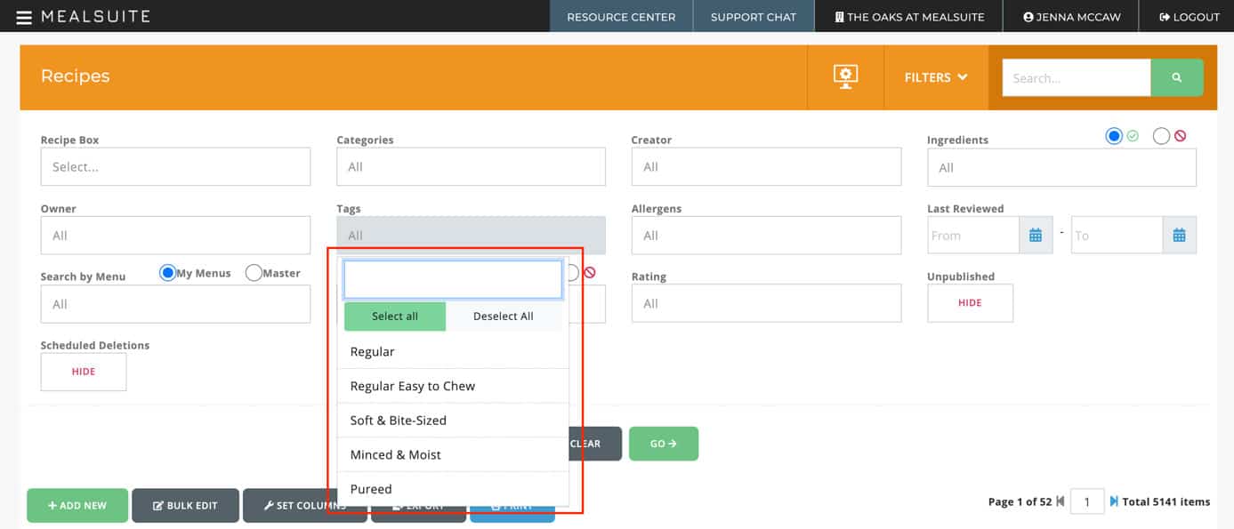The height and width of the screenshot is (529, 1234).
Task: Open the Categories dropdown
Action: coord(471,167)
